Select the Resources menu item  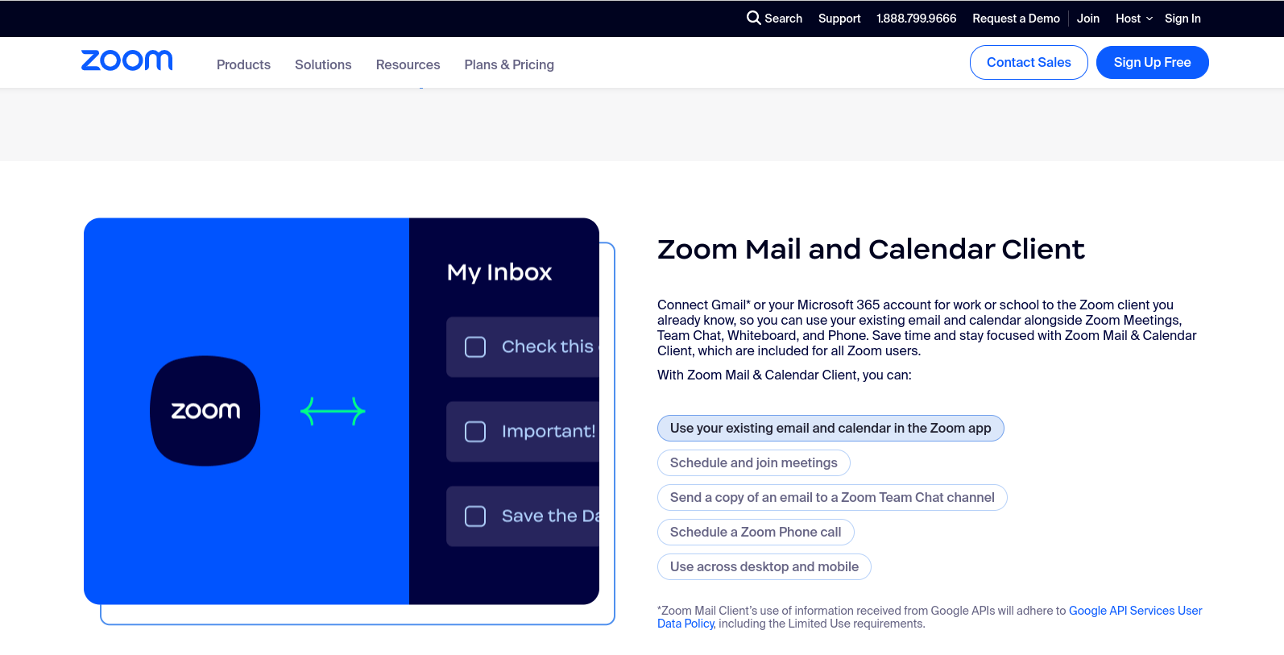click(408, 64)
